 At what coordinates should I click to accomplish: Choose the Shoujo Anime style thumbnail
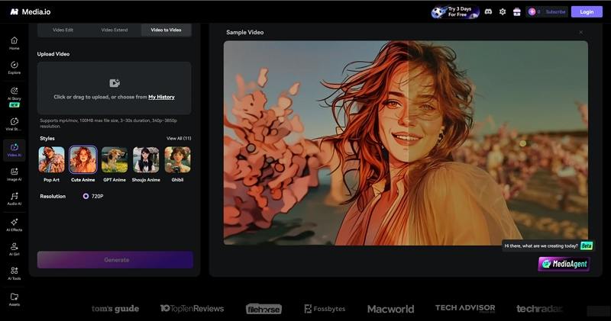[146, 159]
